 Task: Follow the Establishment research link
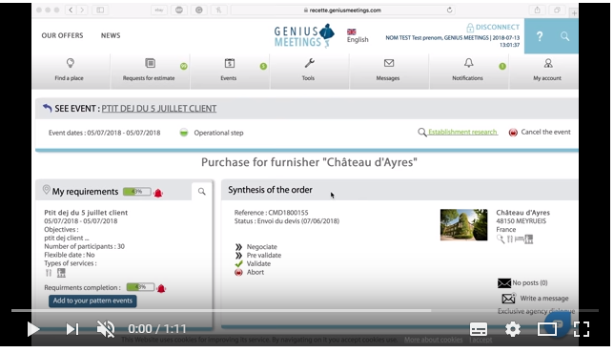click(x=462, y=132)
